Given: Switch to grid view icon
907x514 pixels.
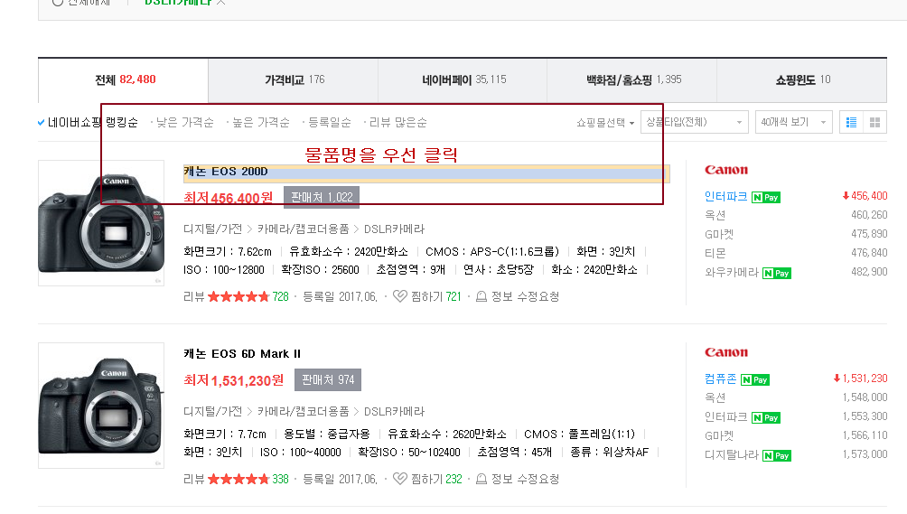Looking at the screenshot, I should click(x=875, y=123).
